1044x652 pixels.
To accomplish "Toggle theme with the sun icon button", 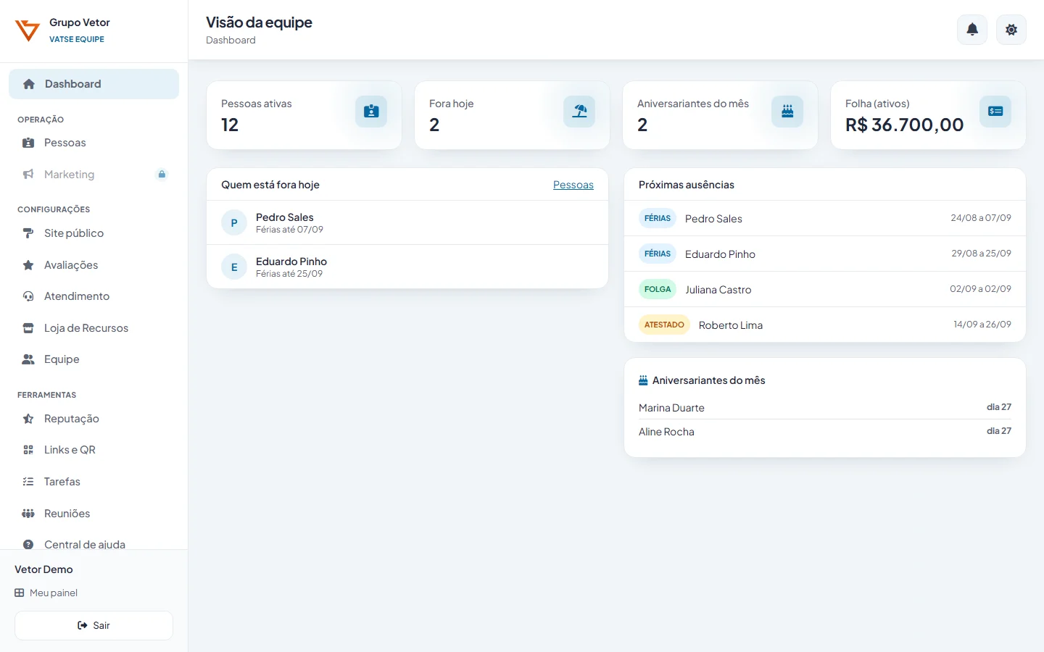I will [x=1011, y=30].
